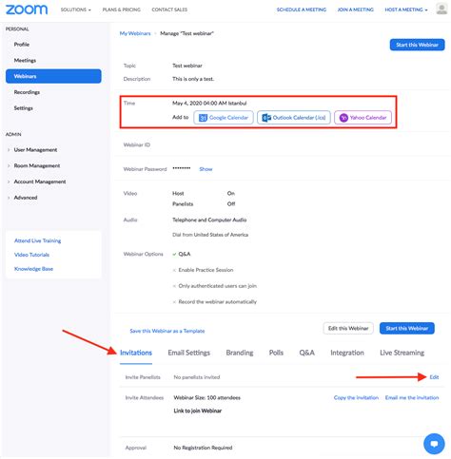This screenshot has width=451, height=459.
Task: Switch to Live Streaming tab
Action: pos(402,353)
